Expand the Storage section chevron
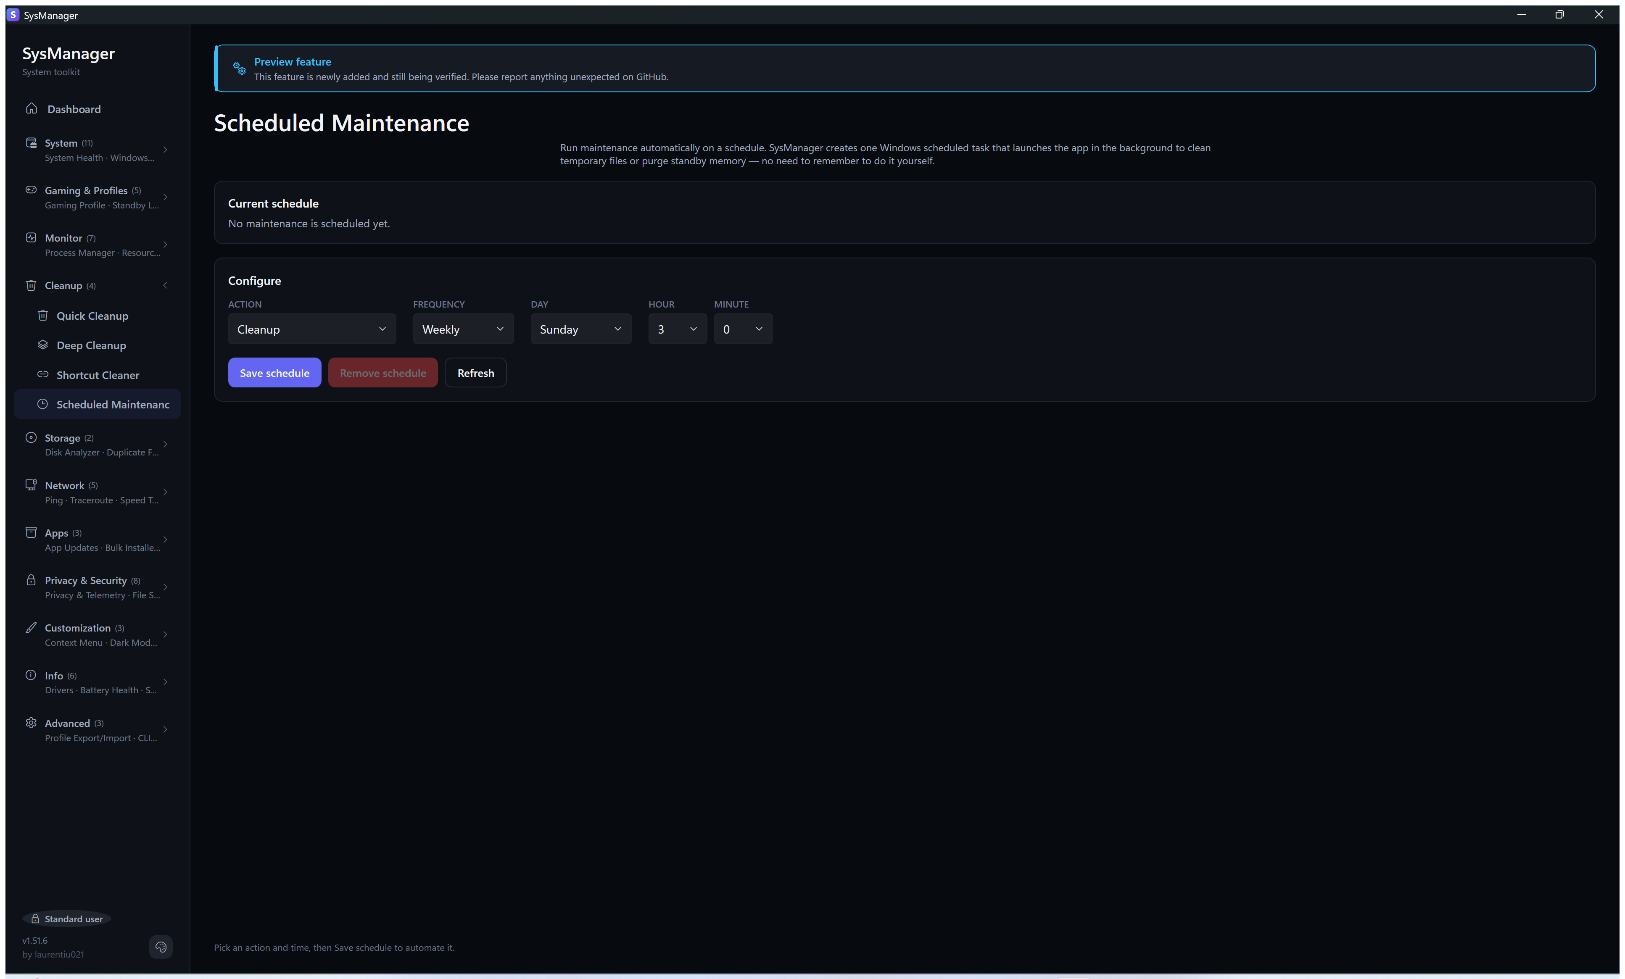This screenshot has width=1625, height=979. 166,445
